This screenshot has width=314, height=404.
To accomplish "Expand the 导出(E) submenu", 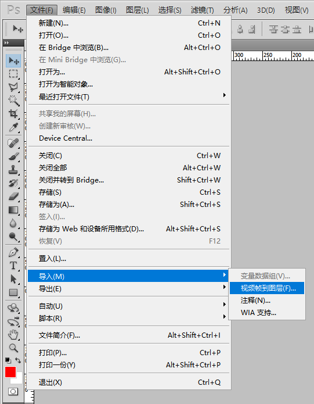I will [x=129, y=288].
